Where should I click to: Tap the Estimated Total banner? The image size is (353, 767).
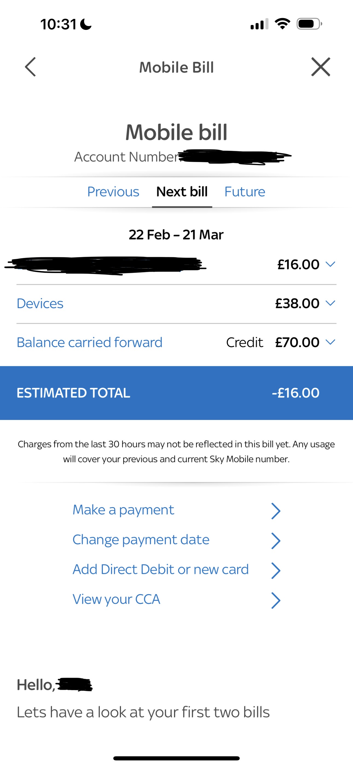(x=176, y=393)
